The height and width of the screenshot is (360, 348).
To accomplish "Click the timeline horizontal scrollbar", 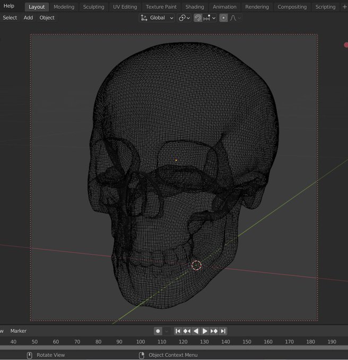I will click(x=174, y=348).
